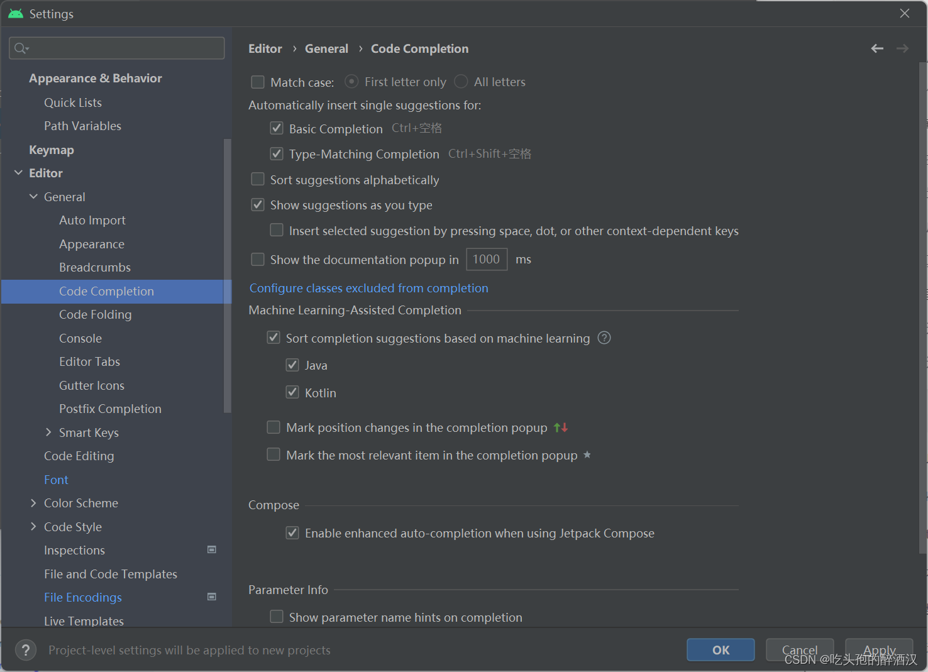The image size is (928, 672).
Task: Click the Apply button
Action: pos(879,650)
